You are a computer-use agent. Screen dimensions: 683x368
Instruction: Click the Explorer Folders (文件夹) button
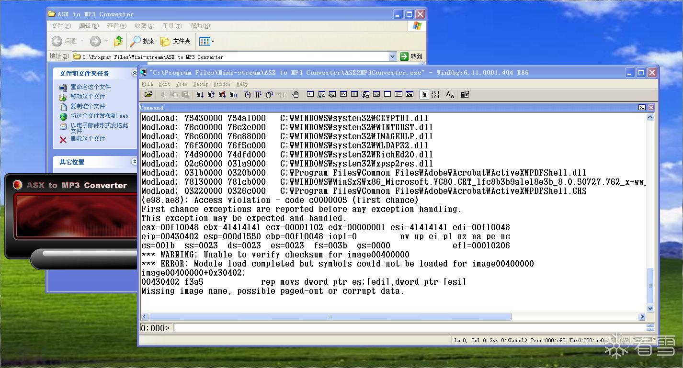(176, 41)
